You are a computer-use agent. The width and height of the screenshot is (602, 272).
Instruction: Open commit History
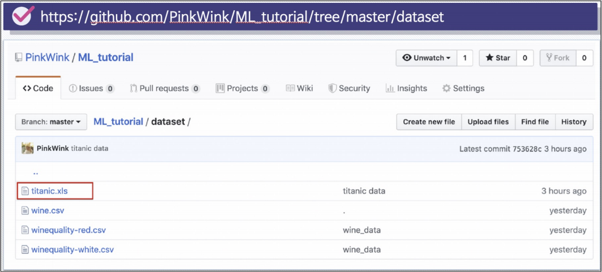click(574, 122)
